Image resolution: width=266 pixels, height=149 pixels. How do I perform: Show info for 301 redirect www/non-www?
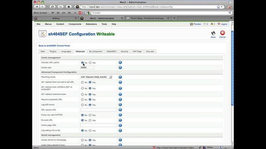[120, 94]
